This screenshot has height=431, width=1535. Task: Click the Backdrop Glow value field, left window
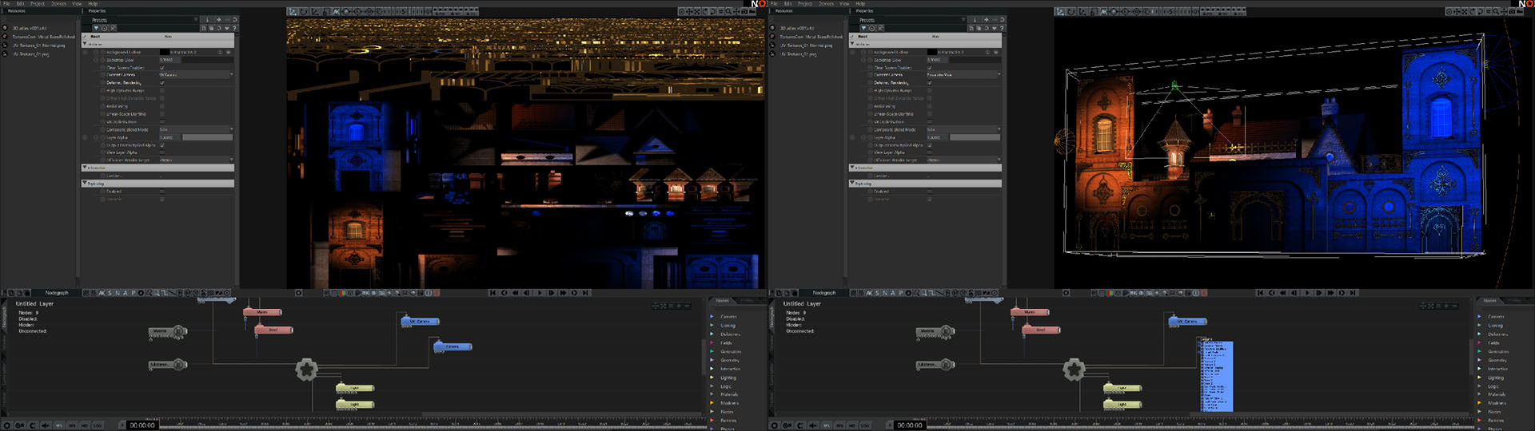click(x=170, y=60)
